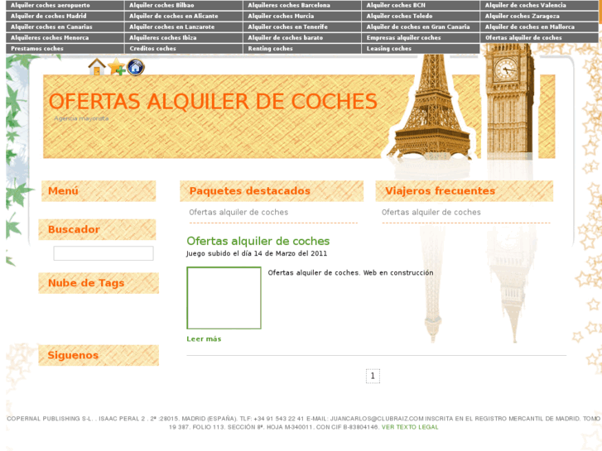Select page 1 in pagination
The width and height of the screenshot is (602, 451).
[x=373, y=377]
